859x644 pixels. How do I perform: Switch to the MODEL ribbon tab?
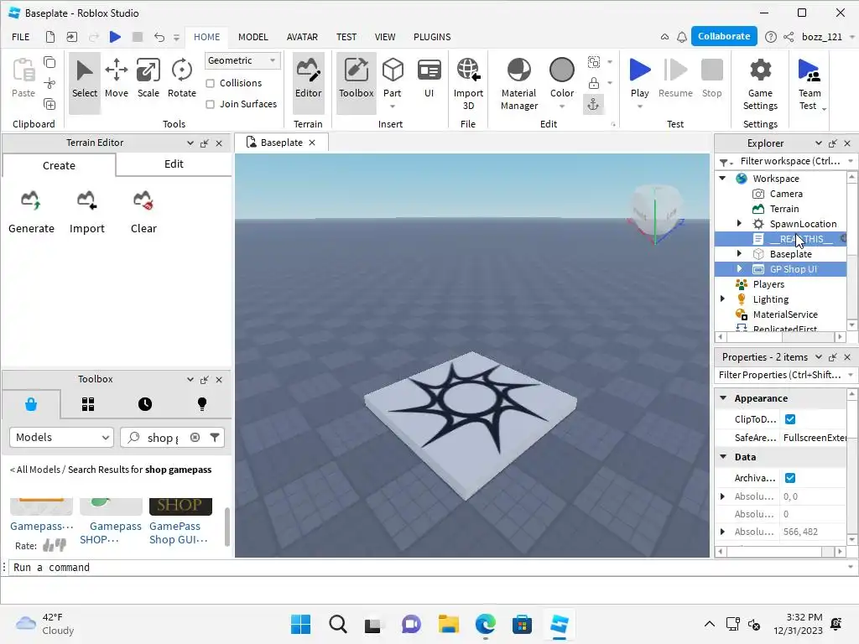(x=253, y=37)
